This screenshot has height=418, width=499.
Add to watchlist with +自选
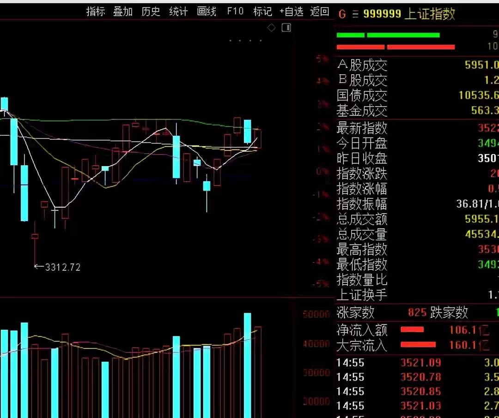[x=291, y=12]
